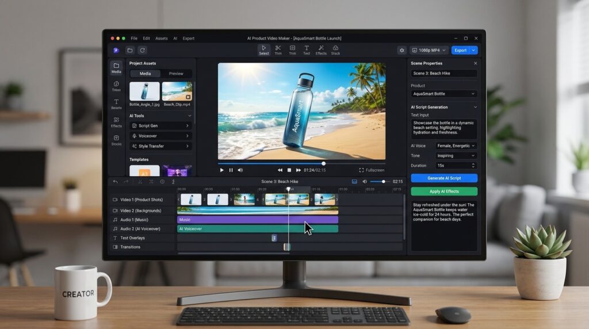Screen dimensions: 589x329
Task: Toggle the Audio 1 (Music) track note icon
Action: (x=115, y=220)
